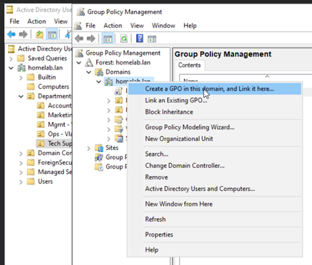Image resolution: width=312 pixels, height=265 pixels.
Task: Click the action pane icon after Help icon
Action: 152,39
